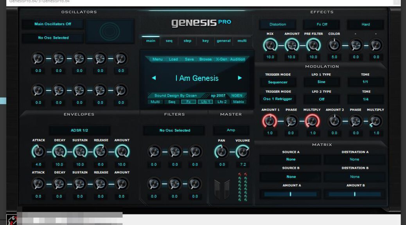
Task: Click the second-row AMOUNT envelope knob
Action: [121, 184]
